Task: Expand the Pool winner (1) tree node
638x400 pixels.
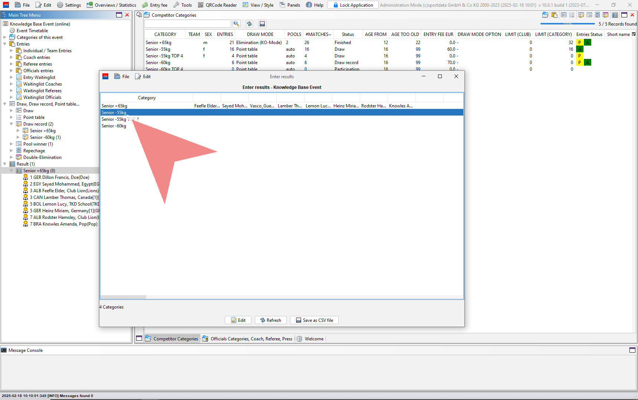Action: pos(11,144)
